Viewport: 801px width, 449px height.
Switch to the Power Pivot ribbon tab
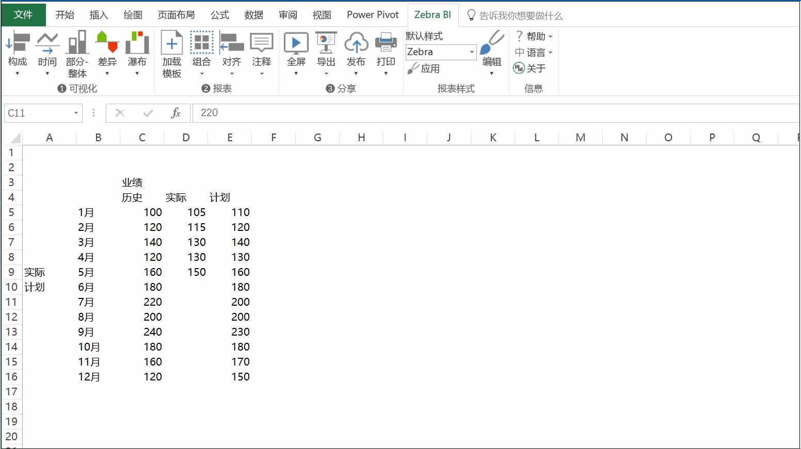coord(373,14)
